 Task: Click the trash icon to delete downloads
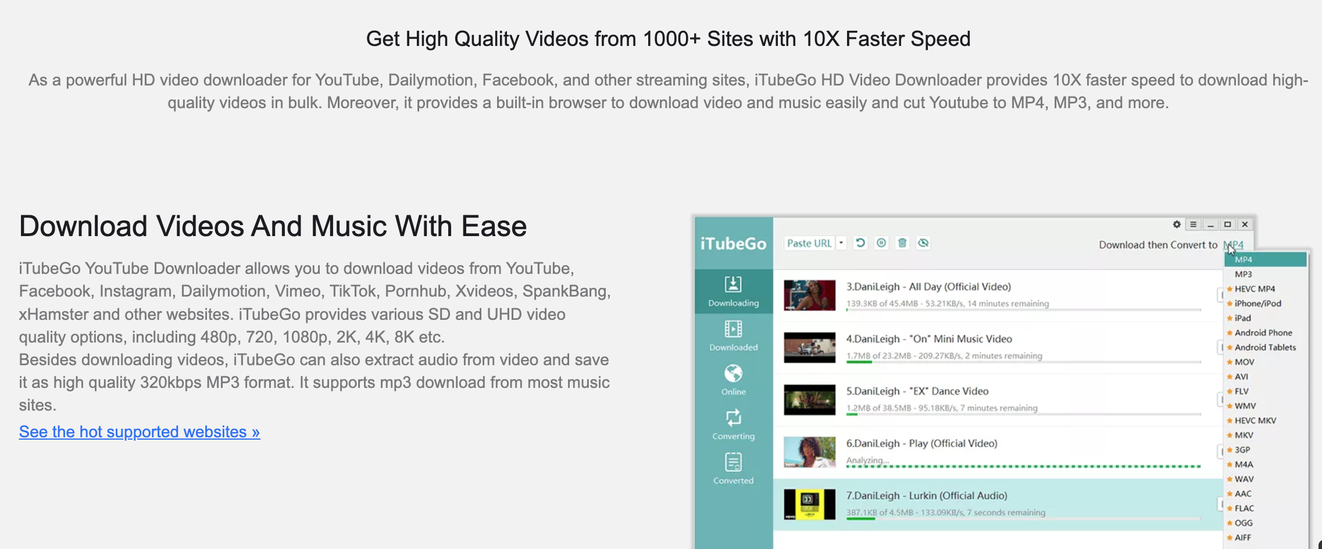point(902,243)
